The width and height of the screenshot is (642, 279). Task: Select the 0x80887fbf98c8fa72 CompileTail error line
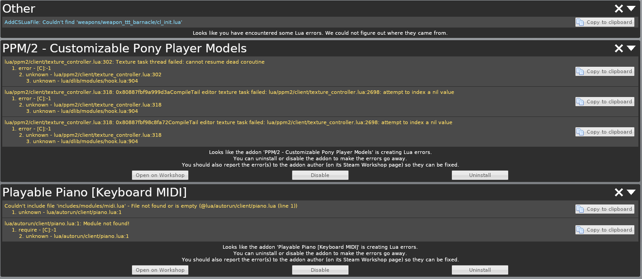228,122
